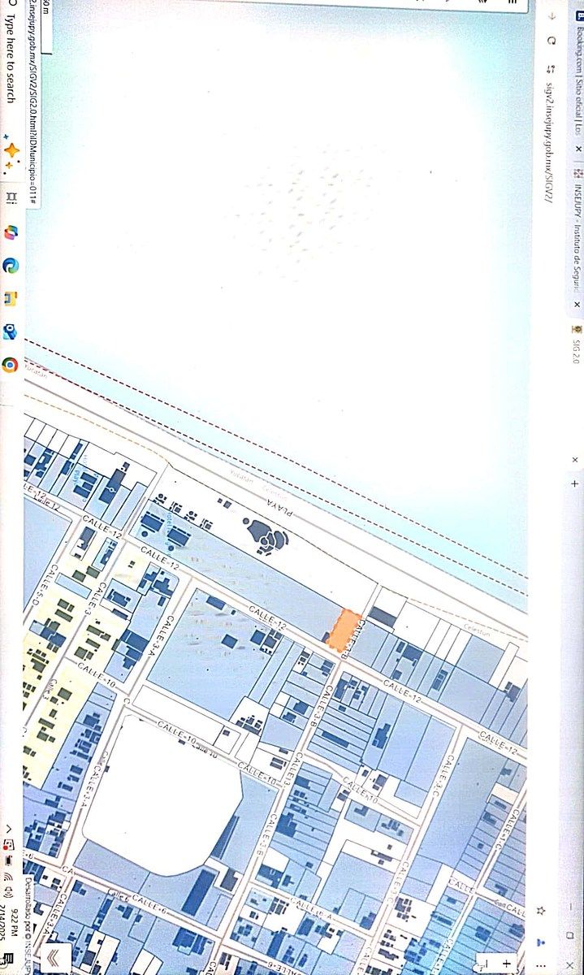584x975 pixels.
Task: Select the orange highlighted parcel on map
Action: (344, 631)
